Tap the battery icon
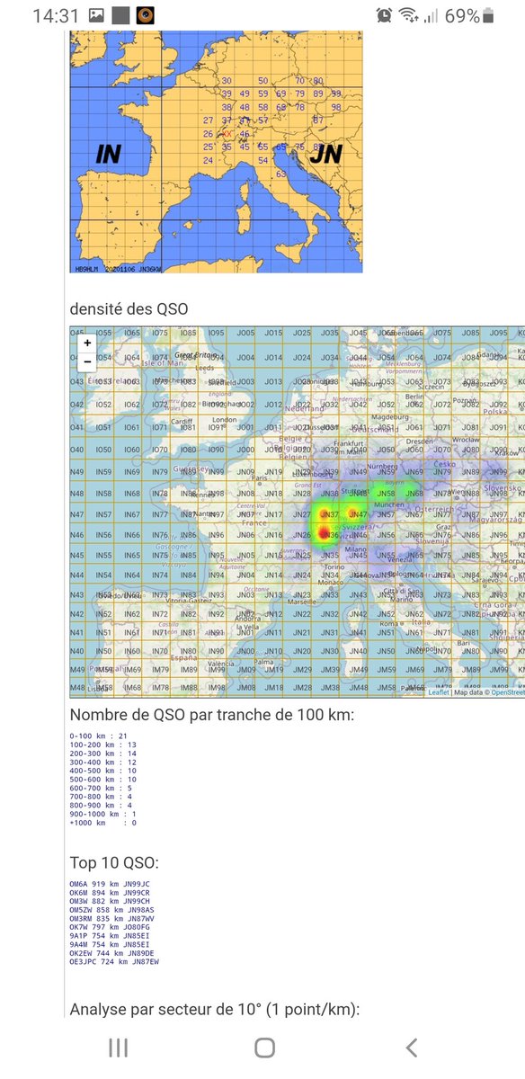 coord(488,15)
